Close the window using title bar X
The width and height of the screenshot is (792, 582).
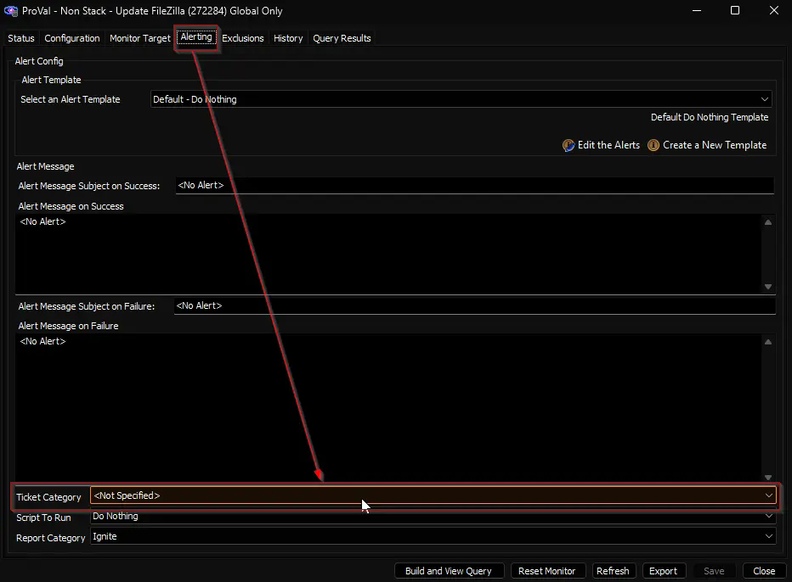click(x=774, y=10)
